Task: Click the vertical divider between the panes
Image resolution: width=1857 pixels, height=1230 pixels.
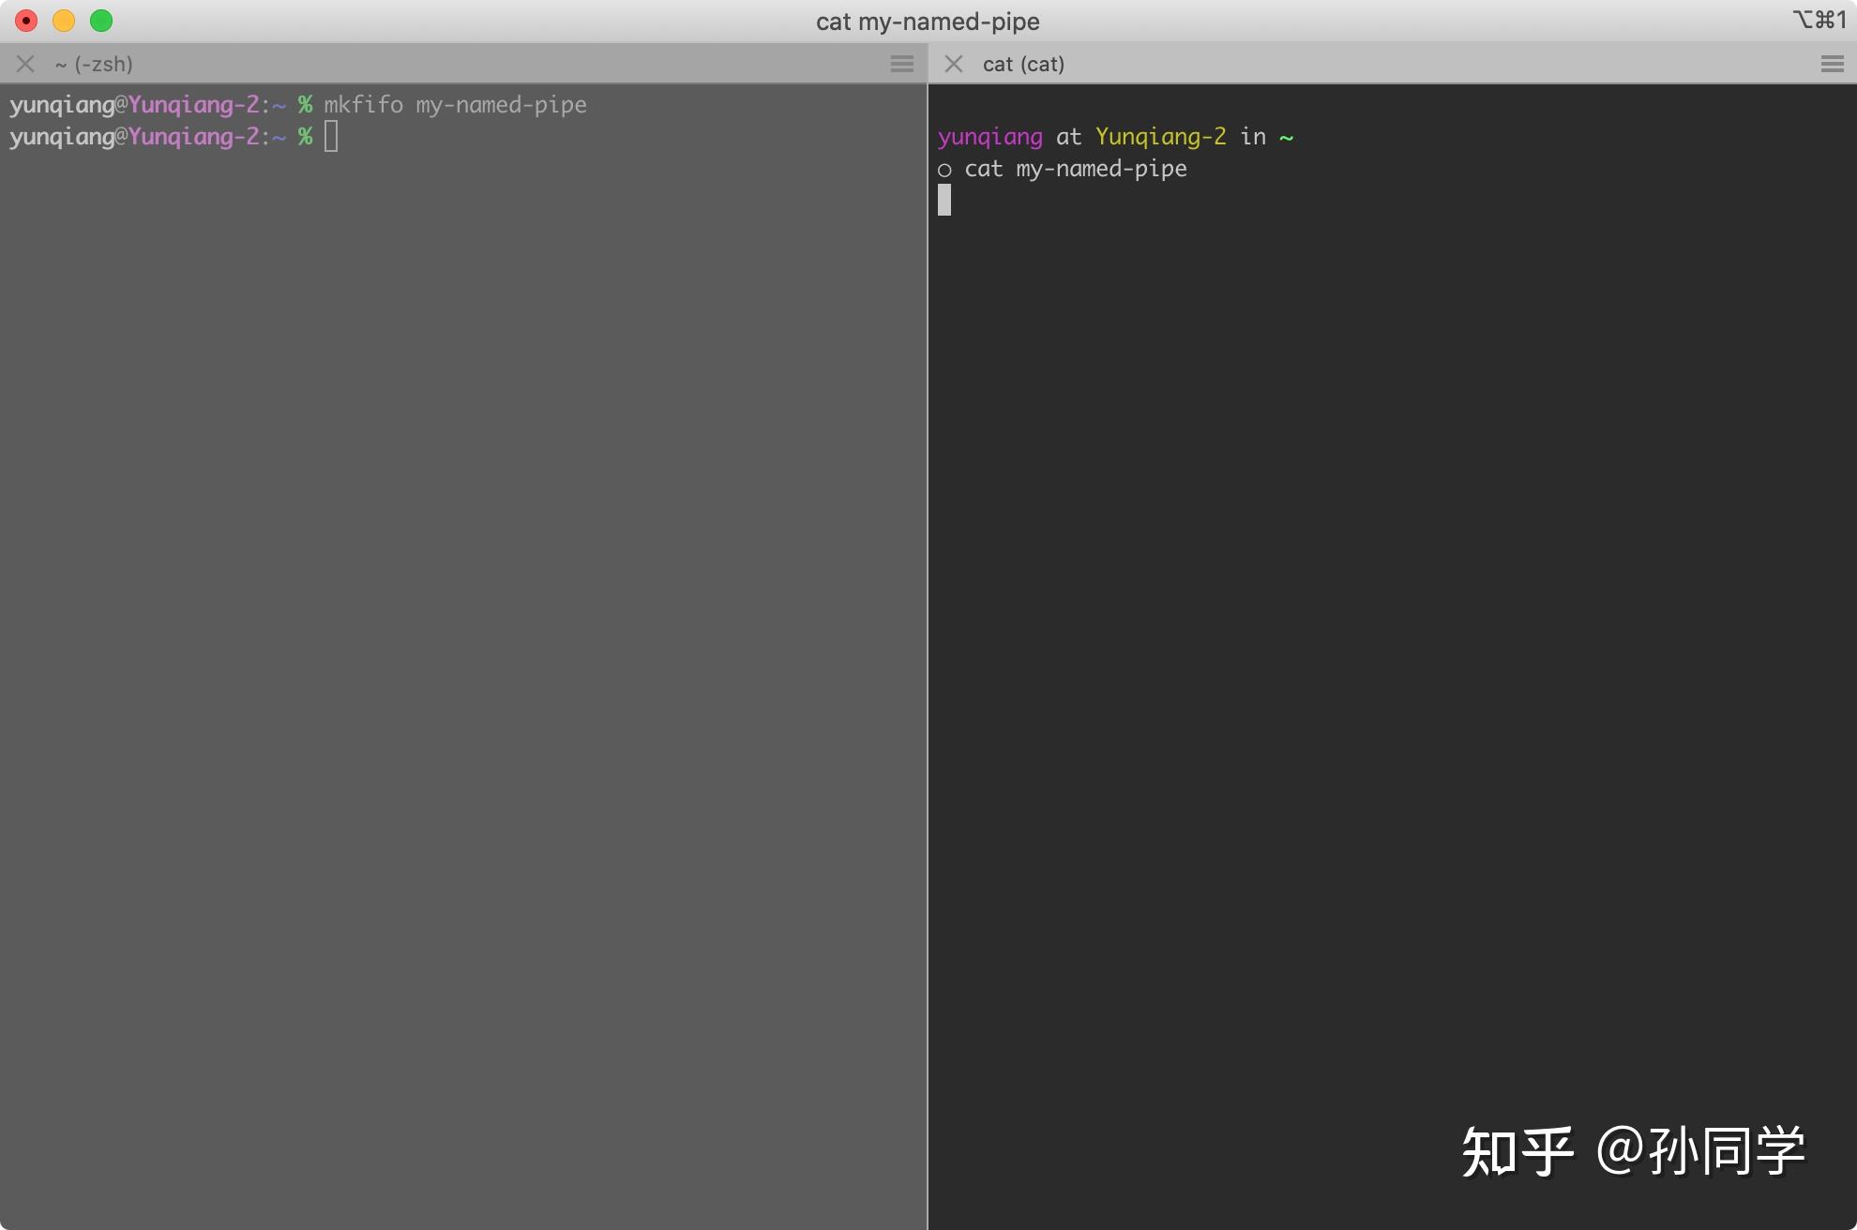Action: (928, 656)
